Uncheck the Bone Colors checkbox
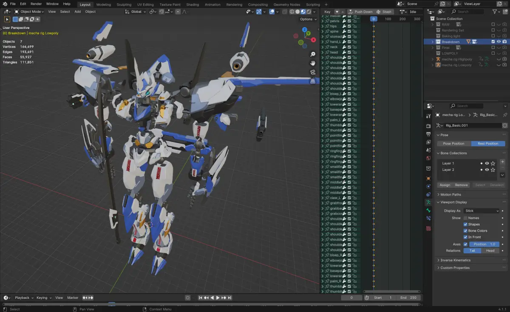This screenshot has height=312, width=510. (465, 231)
